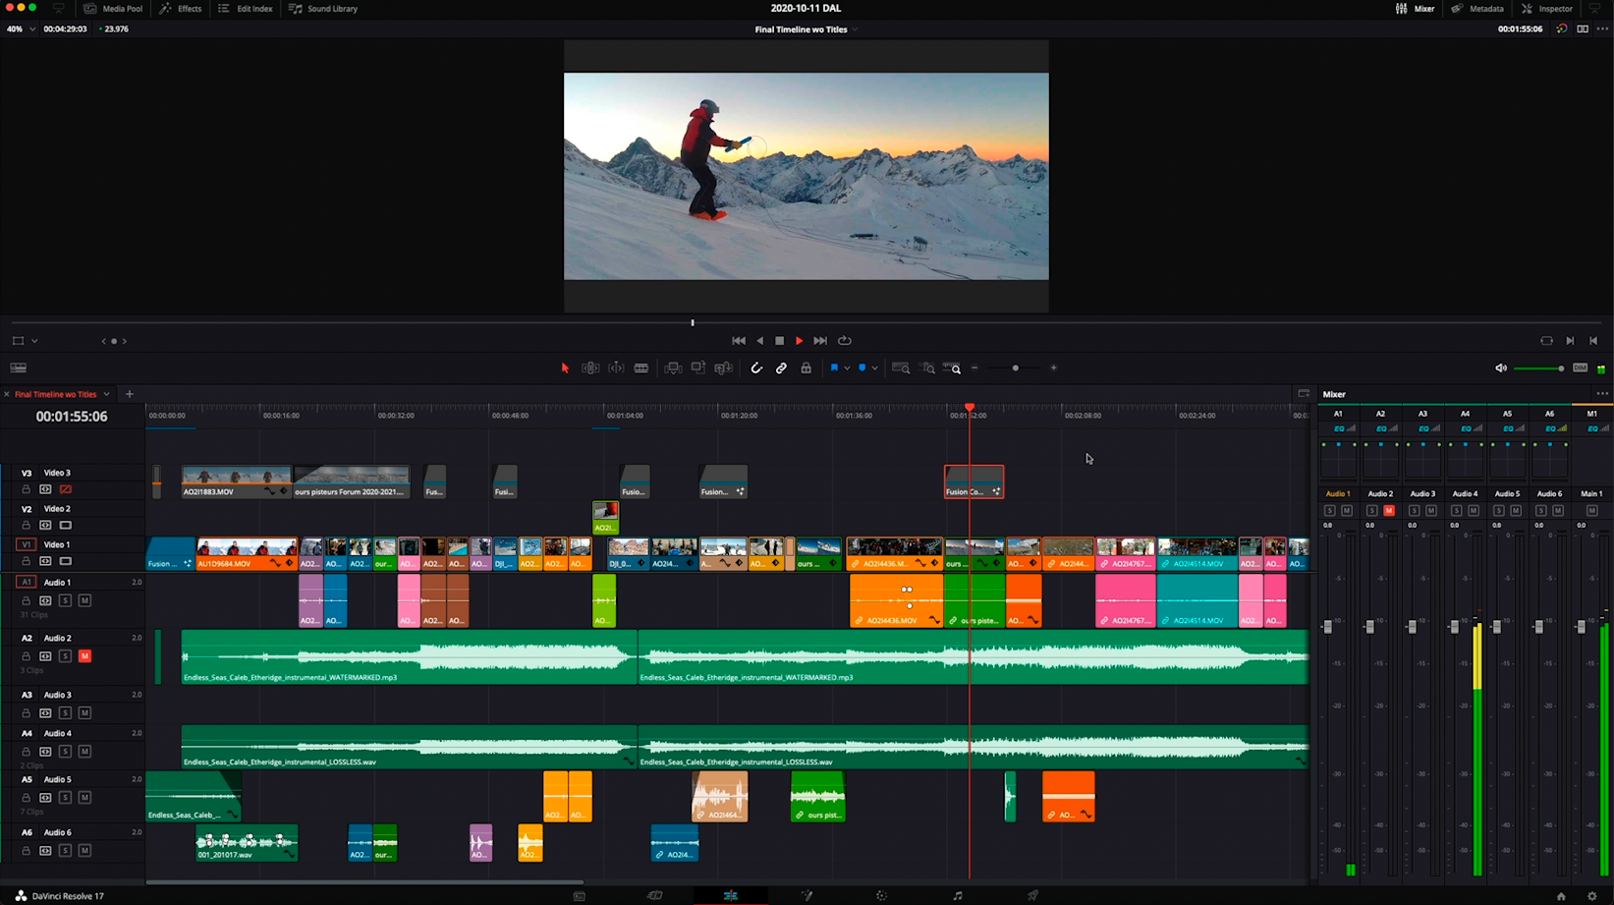Open the Fusion page from bottom bar
This screenshot has height=905, width=1614.
tap(807, 896)
